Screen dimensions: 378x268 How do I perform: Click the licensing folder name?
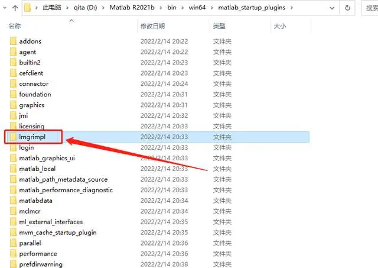click(31, 126)
